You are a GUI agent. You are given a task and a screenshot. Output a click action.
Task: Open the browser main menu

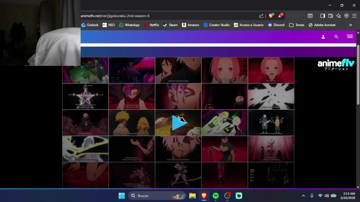pyautogui.click(x=354, y=16)
